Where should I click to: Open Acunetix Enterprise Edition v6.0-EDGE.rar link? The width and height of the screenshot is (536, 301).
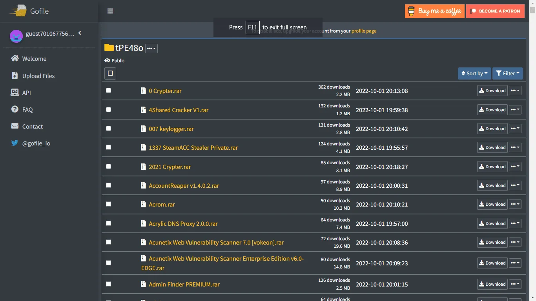(x=222, y=263)
